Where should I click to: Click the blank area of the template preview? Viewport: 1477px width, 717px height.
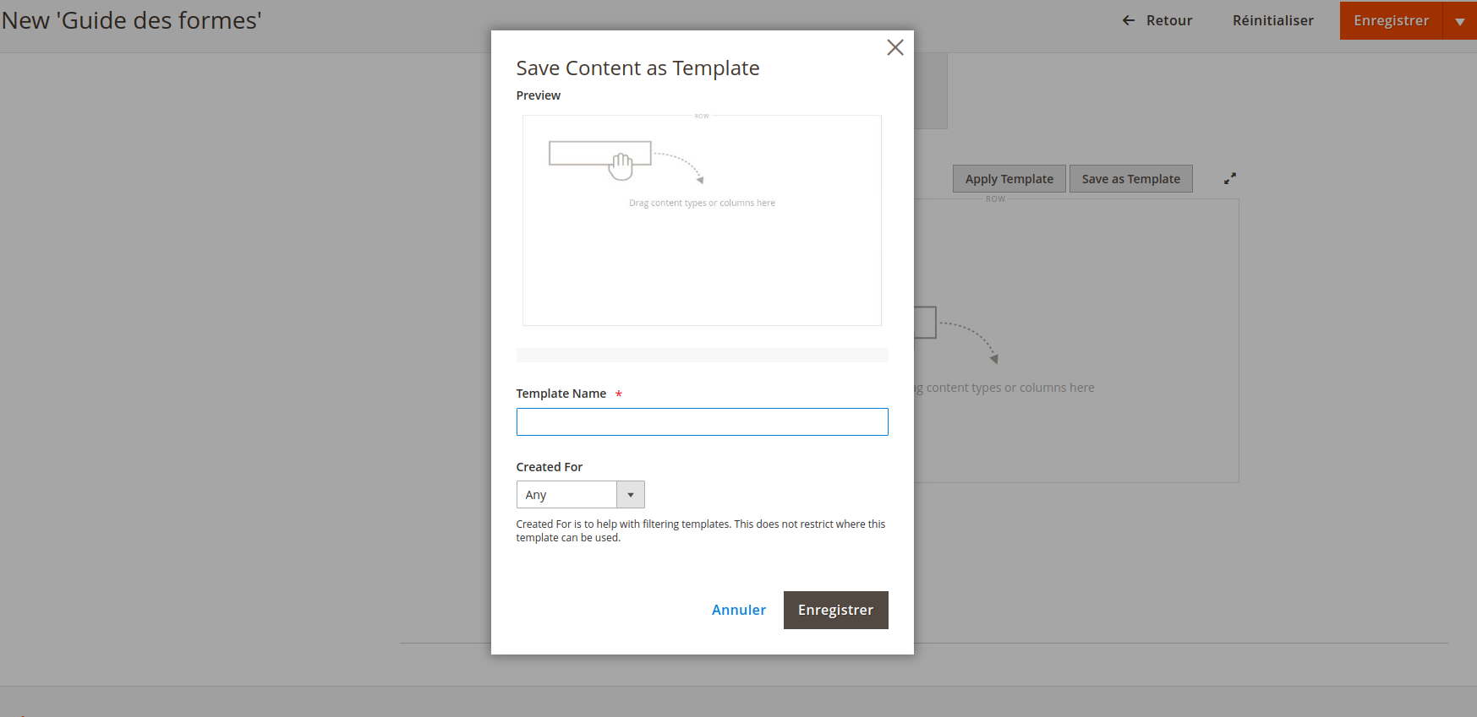coord(702,270)
